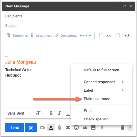This screenshot has width=137, height=137.
Task: Expand compose window to full-screen
Action: click(124, 6)
